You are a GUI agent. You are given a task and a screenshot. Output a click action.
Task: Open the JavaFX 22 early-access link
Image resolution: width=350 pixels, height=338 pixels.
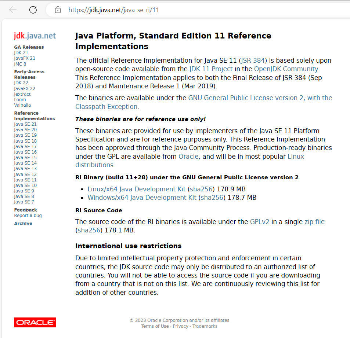tap(25, 88)
